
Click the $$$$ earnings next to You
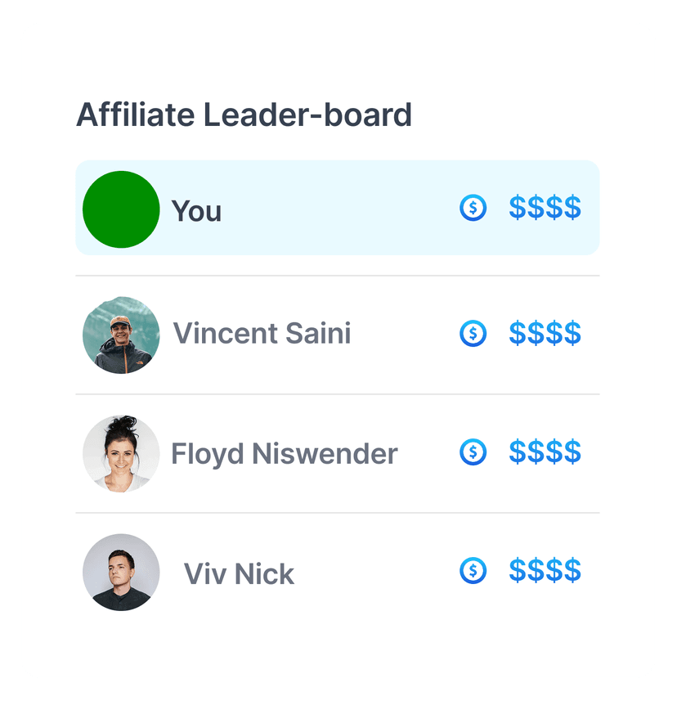pos(545,209)
